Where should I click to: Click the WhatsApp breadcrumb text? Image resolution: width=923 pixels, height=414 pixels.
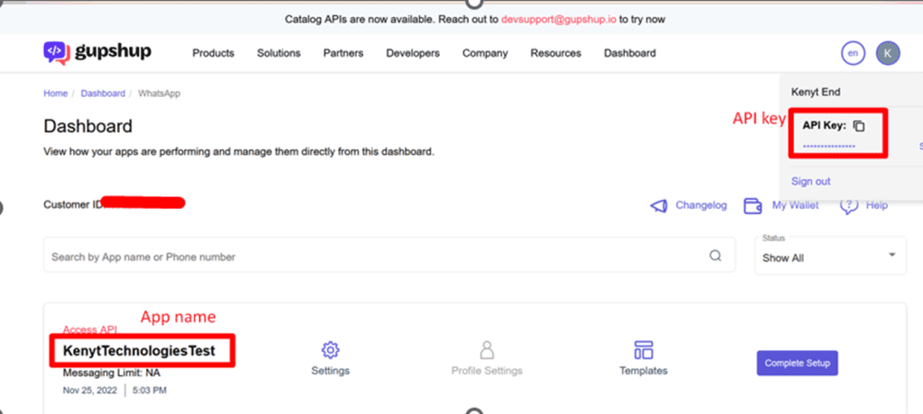[159, 94]
